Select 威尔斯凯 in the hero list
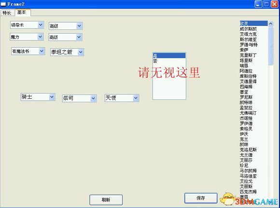 253,29
